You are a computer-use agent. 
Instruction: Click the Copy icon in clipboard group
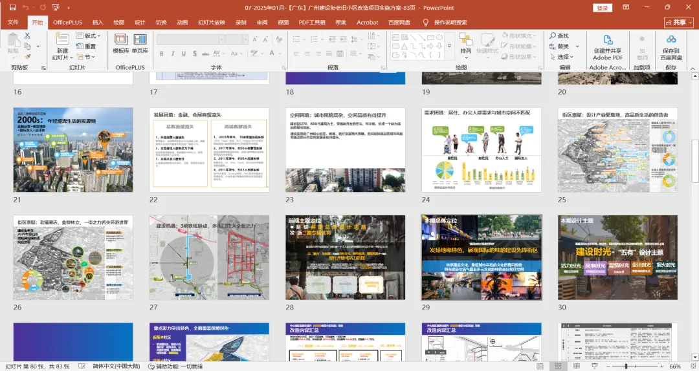28,46
